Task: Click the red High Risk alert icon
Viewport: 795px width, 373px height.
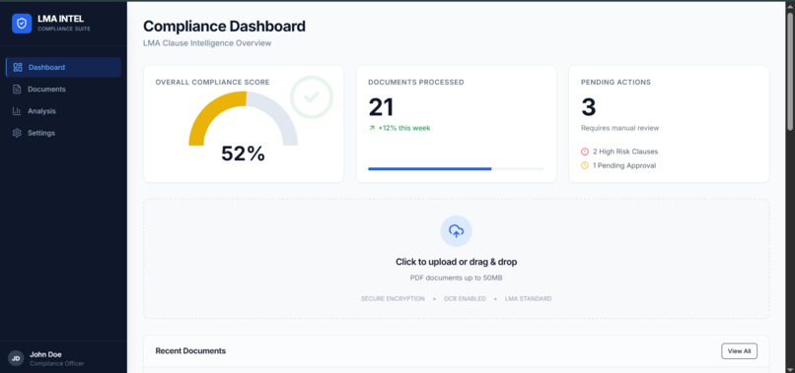Action: [585, 152]
